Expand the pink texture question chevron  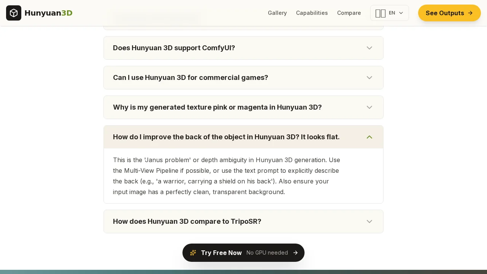tap(369, 107)
